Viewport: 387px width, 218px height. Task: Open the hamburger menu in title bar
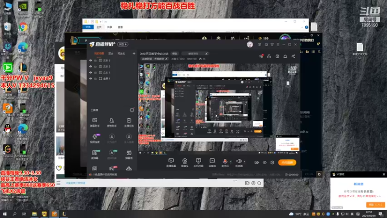click(278, 45)
